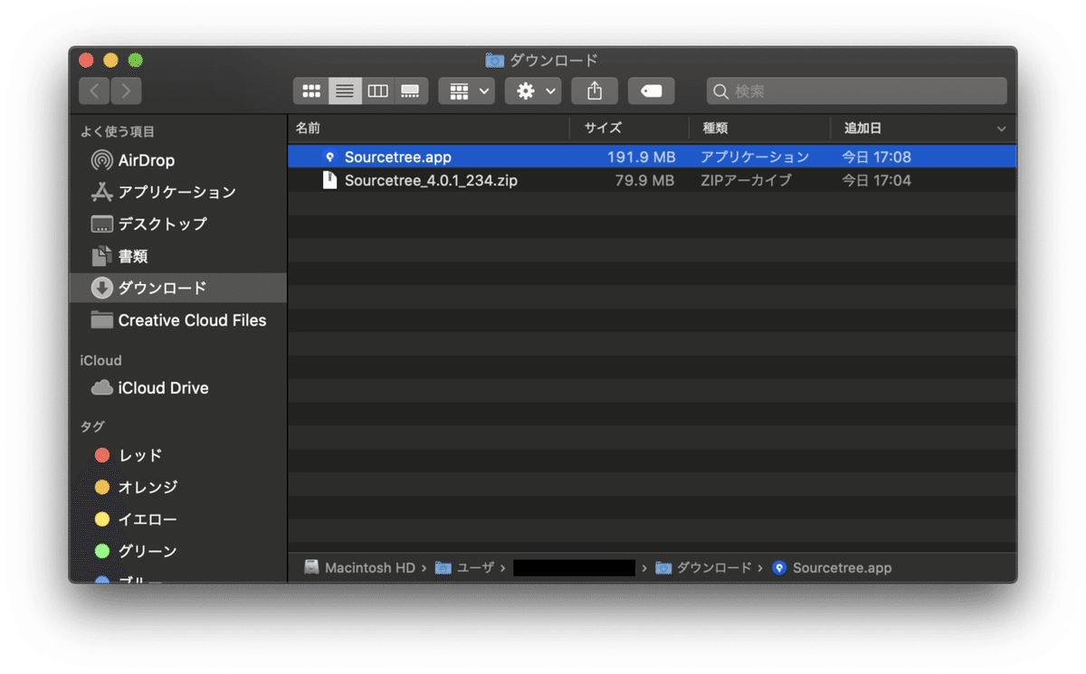
Task: Click the zip document icon in list
Action: tap(330, 180)
